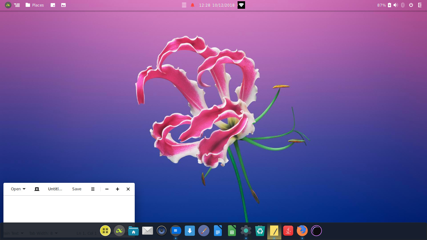Click the Bluetooth status icon
Screen dimensions: 427x240
[x=403, y=5]
